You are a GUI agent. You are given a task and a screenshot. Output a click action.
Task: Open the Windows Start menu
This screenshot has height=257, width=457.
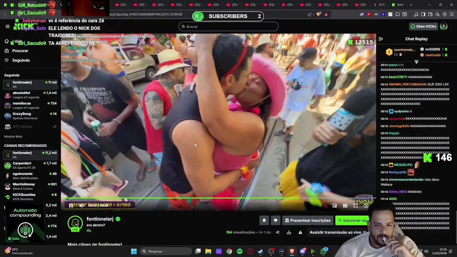click(134, 251)
